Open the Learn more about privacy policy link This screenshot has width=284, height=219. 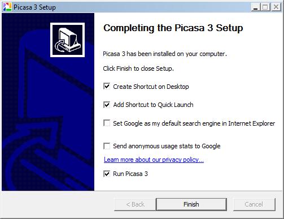click(154, 160)
